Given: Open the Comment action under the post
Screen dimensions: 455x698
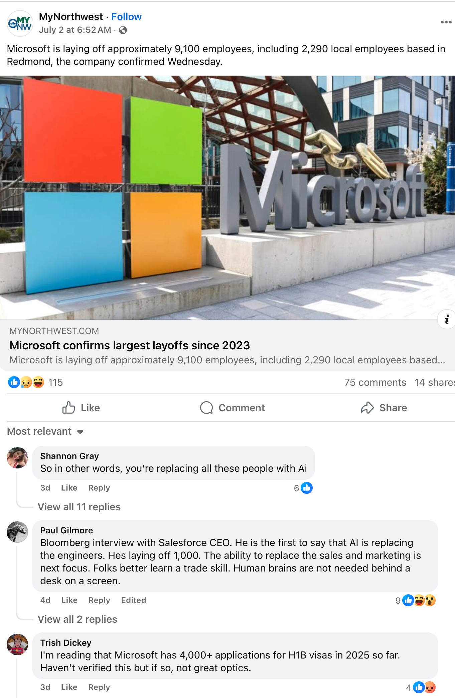Looking at the screenshot, I should 233,408.
